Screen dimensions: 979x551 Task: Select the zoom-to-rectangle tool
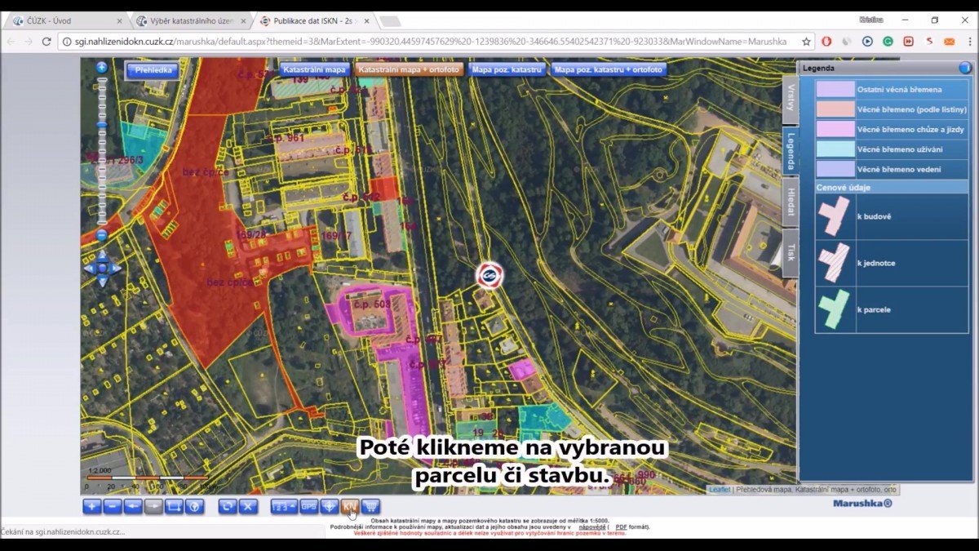pos(174,506)
